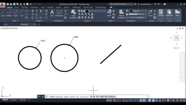Open the Manage ribbon tab

point(50,7)
